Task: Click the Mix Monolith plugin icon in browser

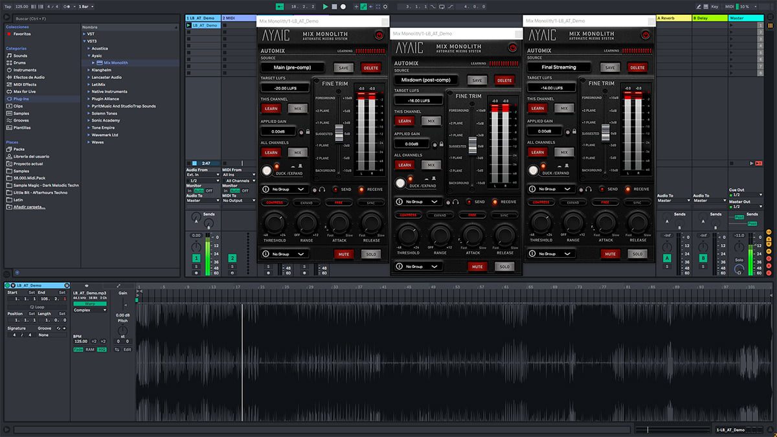Action: click(98, 63)
